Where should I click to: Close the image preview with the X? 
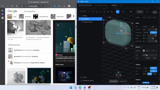58,25
